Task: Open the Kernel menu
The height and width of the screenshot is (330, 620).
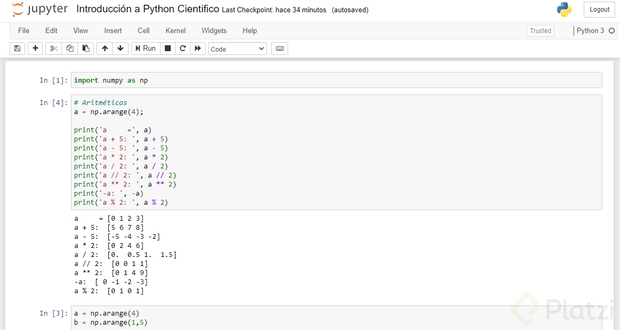Action: point(175,31)
